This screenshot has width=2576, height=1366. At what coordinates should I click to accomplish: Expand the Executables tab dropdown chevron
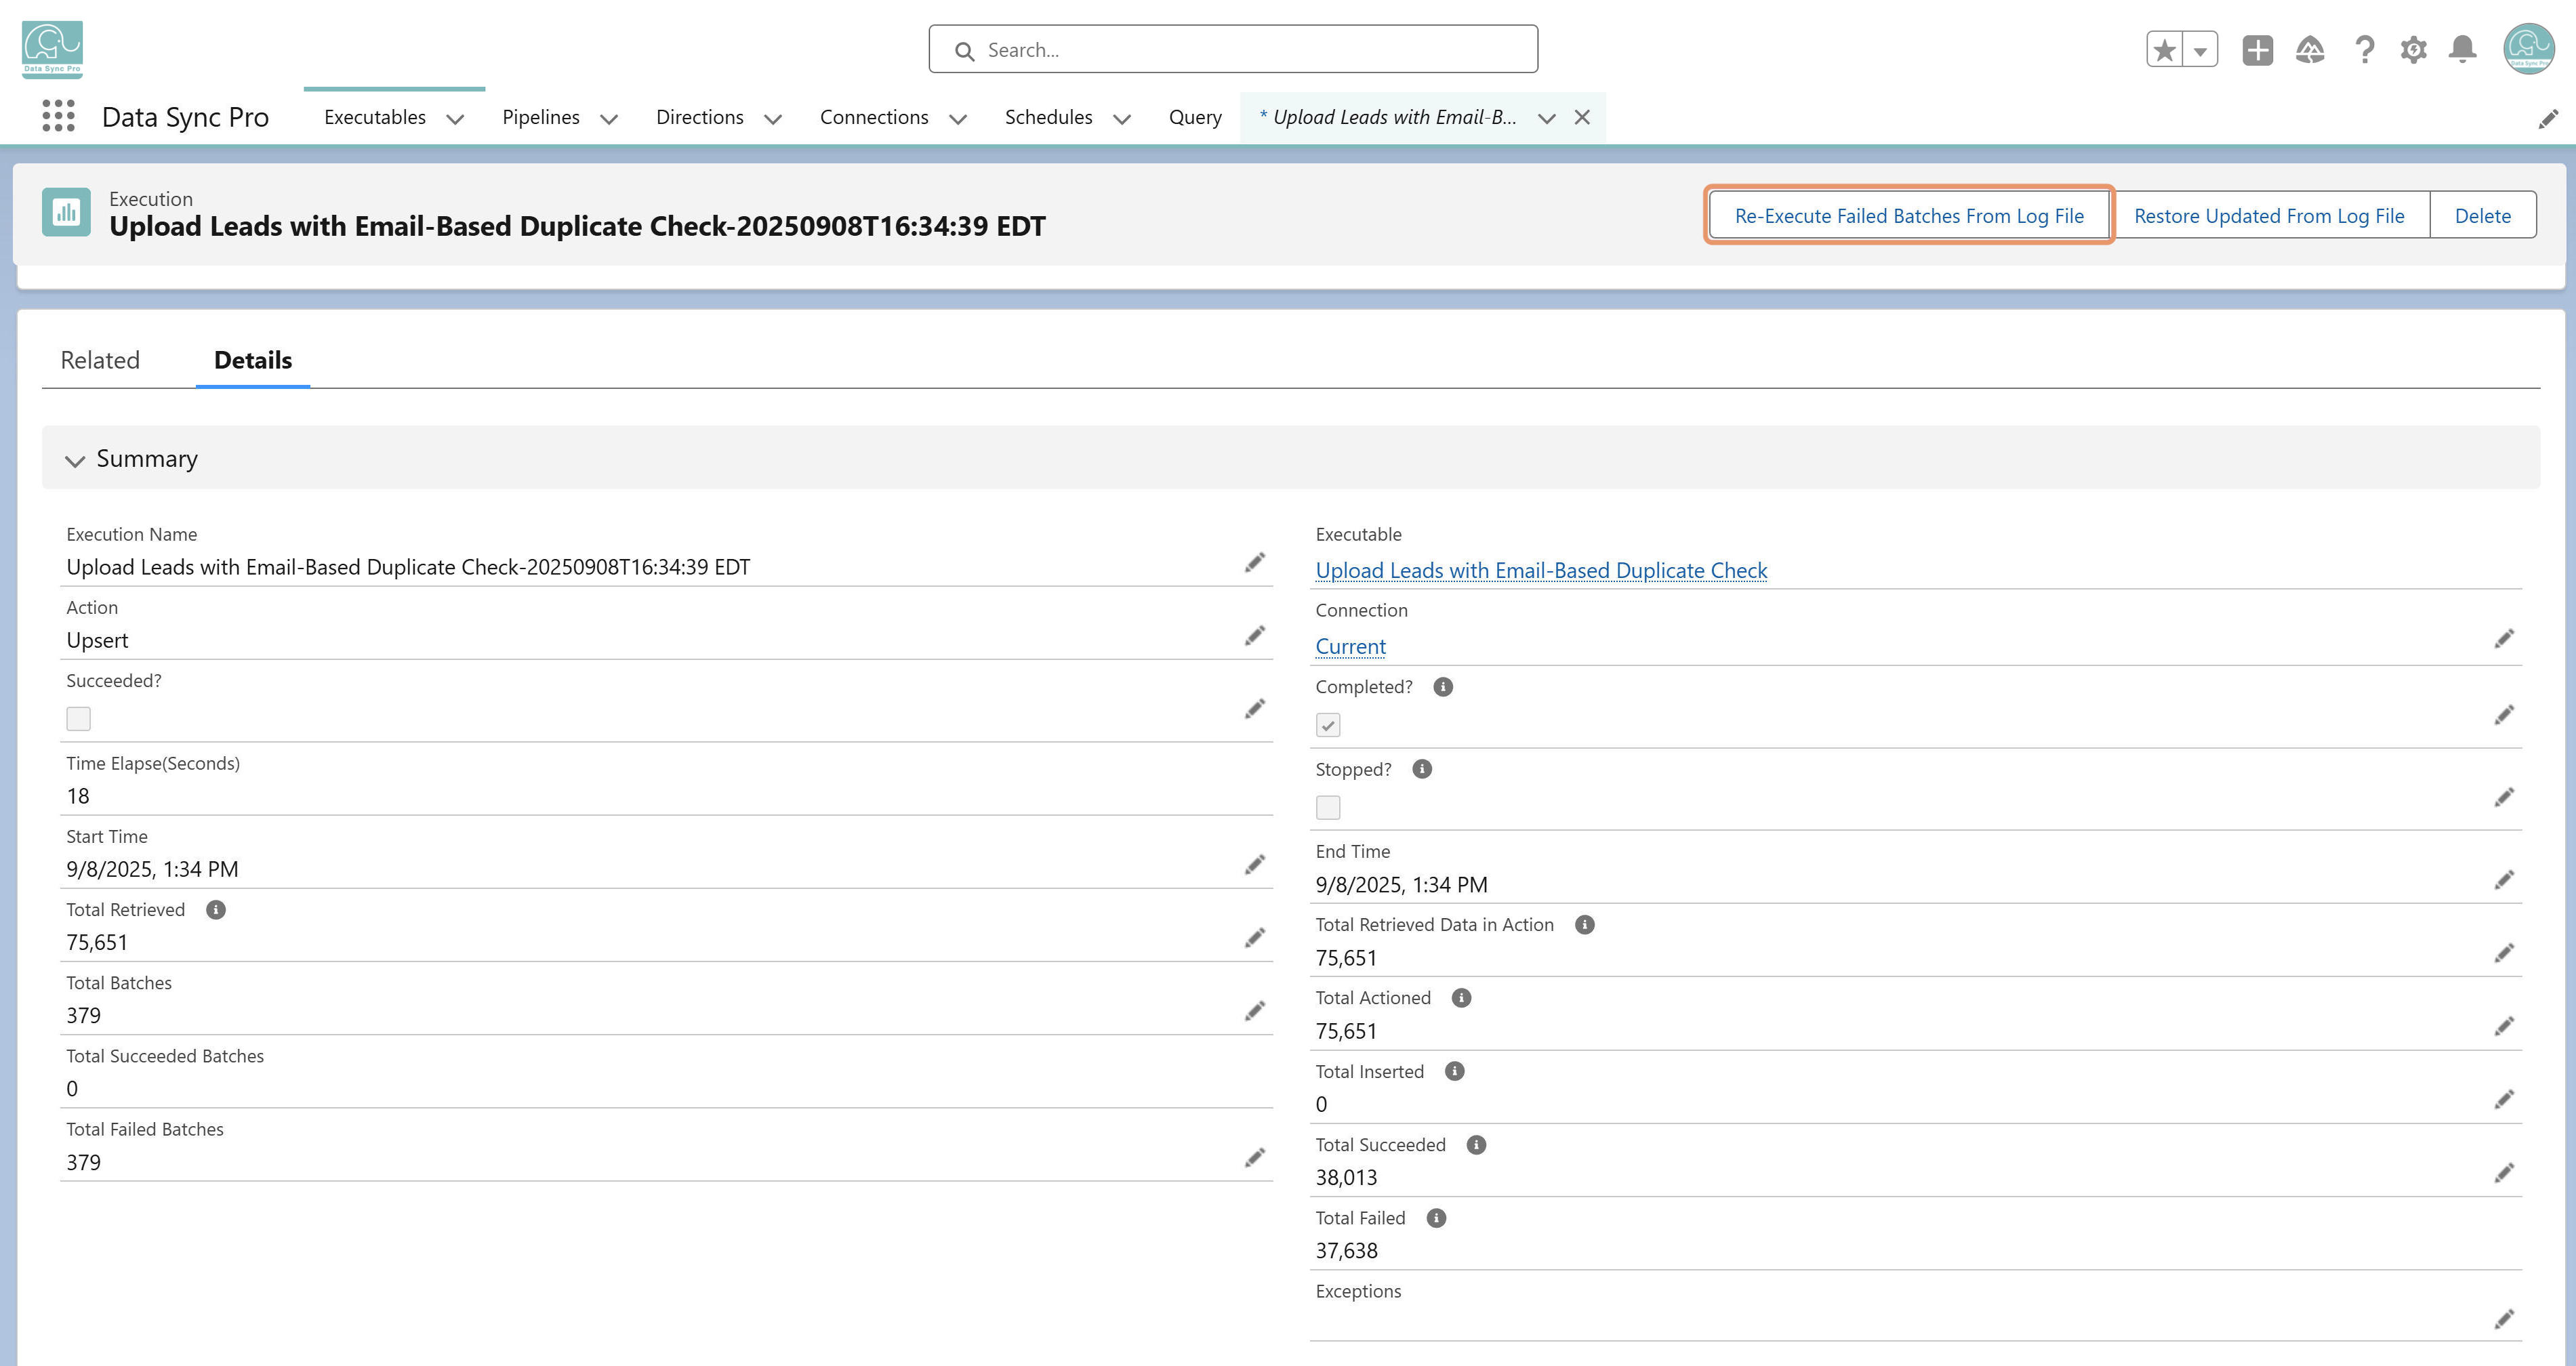click(x=455, y=119)
